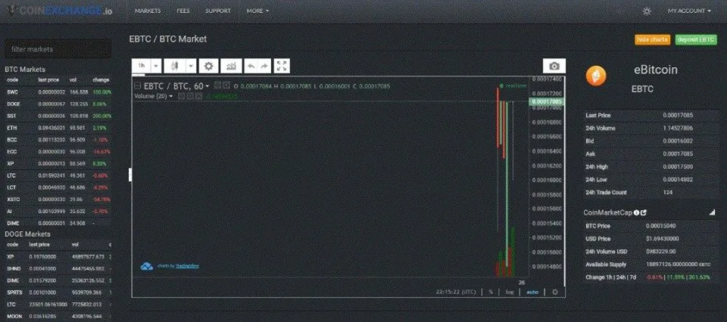Click the 22:15:22 (UTC) timezone label
Viewport: 727px width, 322px height.
point(456,292)
